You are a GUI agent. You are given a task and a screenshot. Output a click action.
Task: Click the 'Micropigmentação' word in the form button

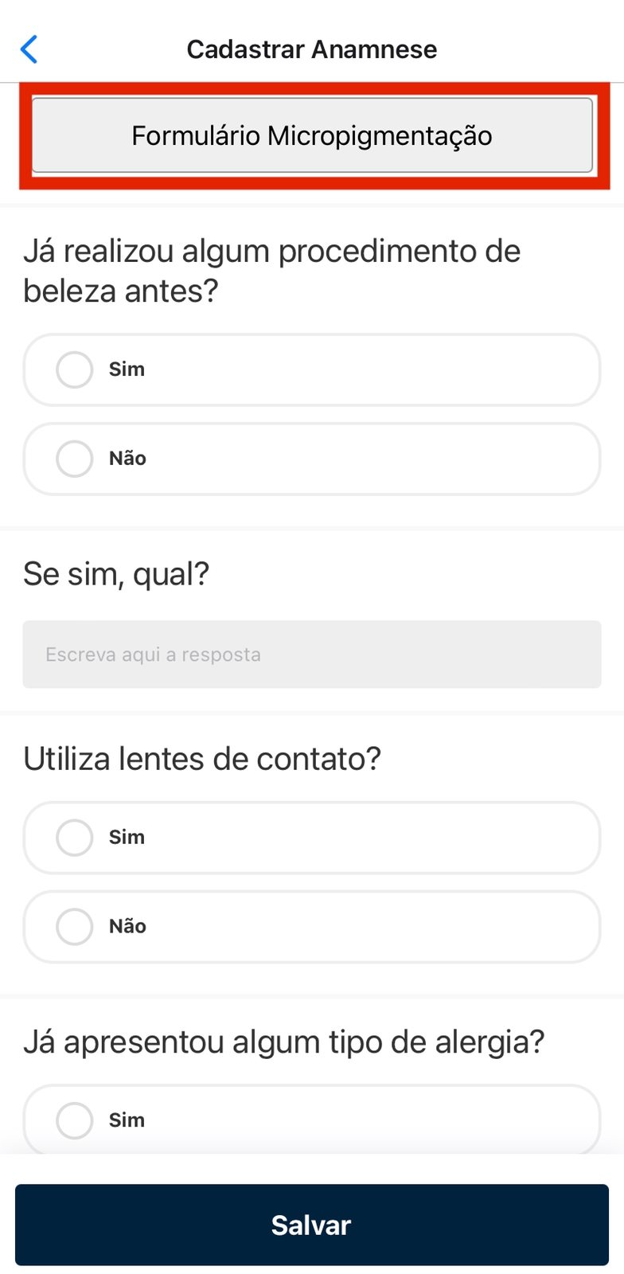click(380, 136)
